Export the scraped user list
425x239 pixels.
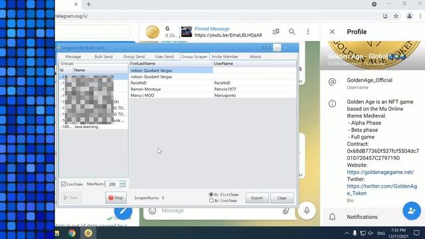(x=257, y=198)
